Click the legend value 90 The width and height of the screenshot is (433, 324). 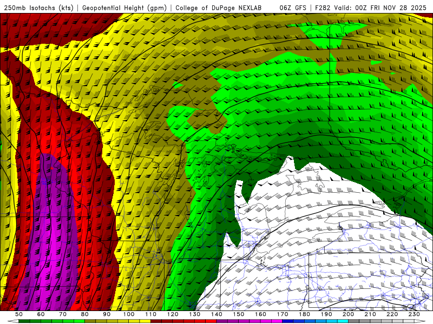coord(107,314)
